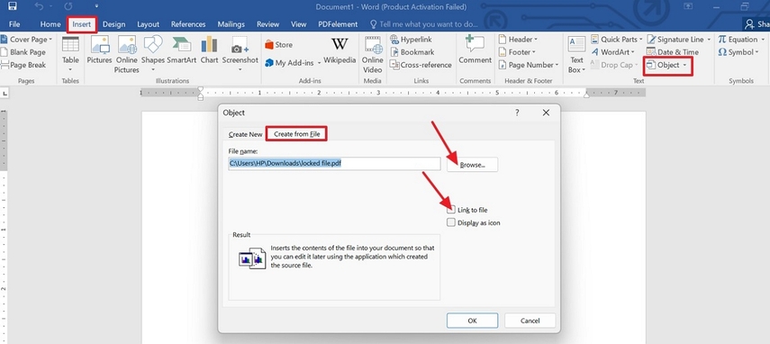Insert an Online Video

click(372, 54)
